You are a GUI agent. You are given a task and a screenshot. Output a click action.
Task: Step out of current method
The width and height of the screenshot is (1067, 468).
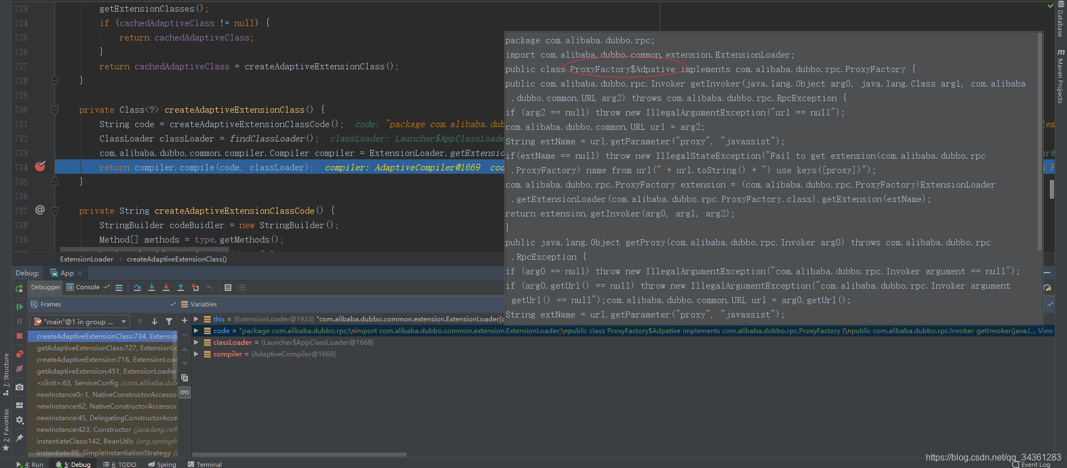(181, 288)
